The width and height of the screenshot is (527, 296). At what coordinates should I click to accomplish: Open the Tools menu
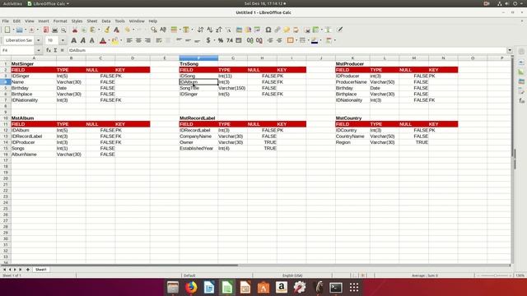coord(119,21)
